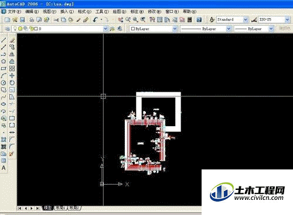Click the Save icon in toolbar
This screenshot has width=293, height=215.
22,20
